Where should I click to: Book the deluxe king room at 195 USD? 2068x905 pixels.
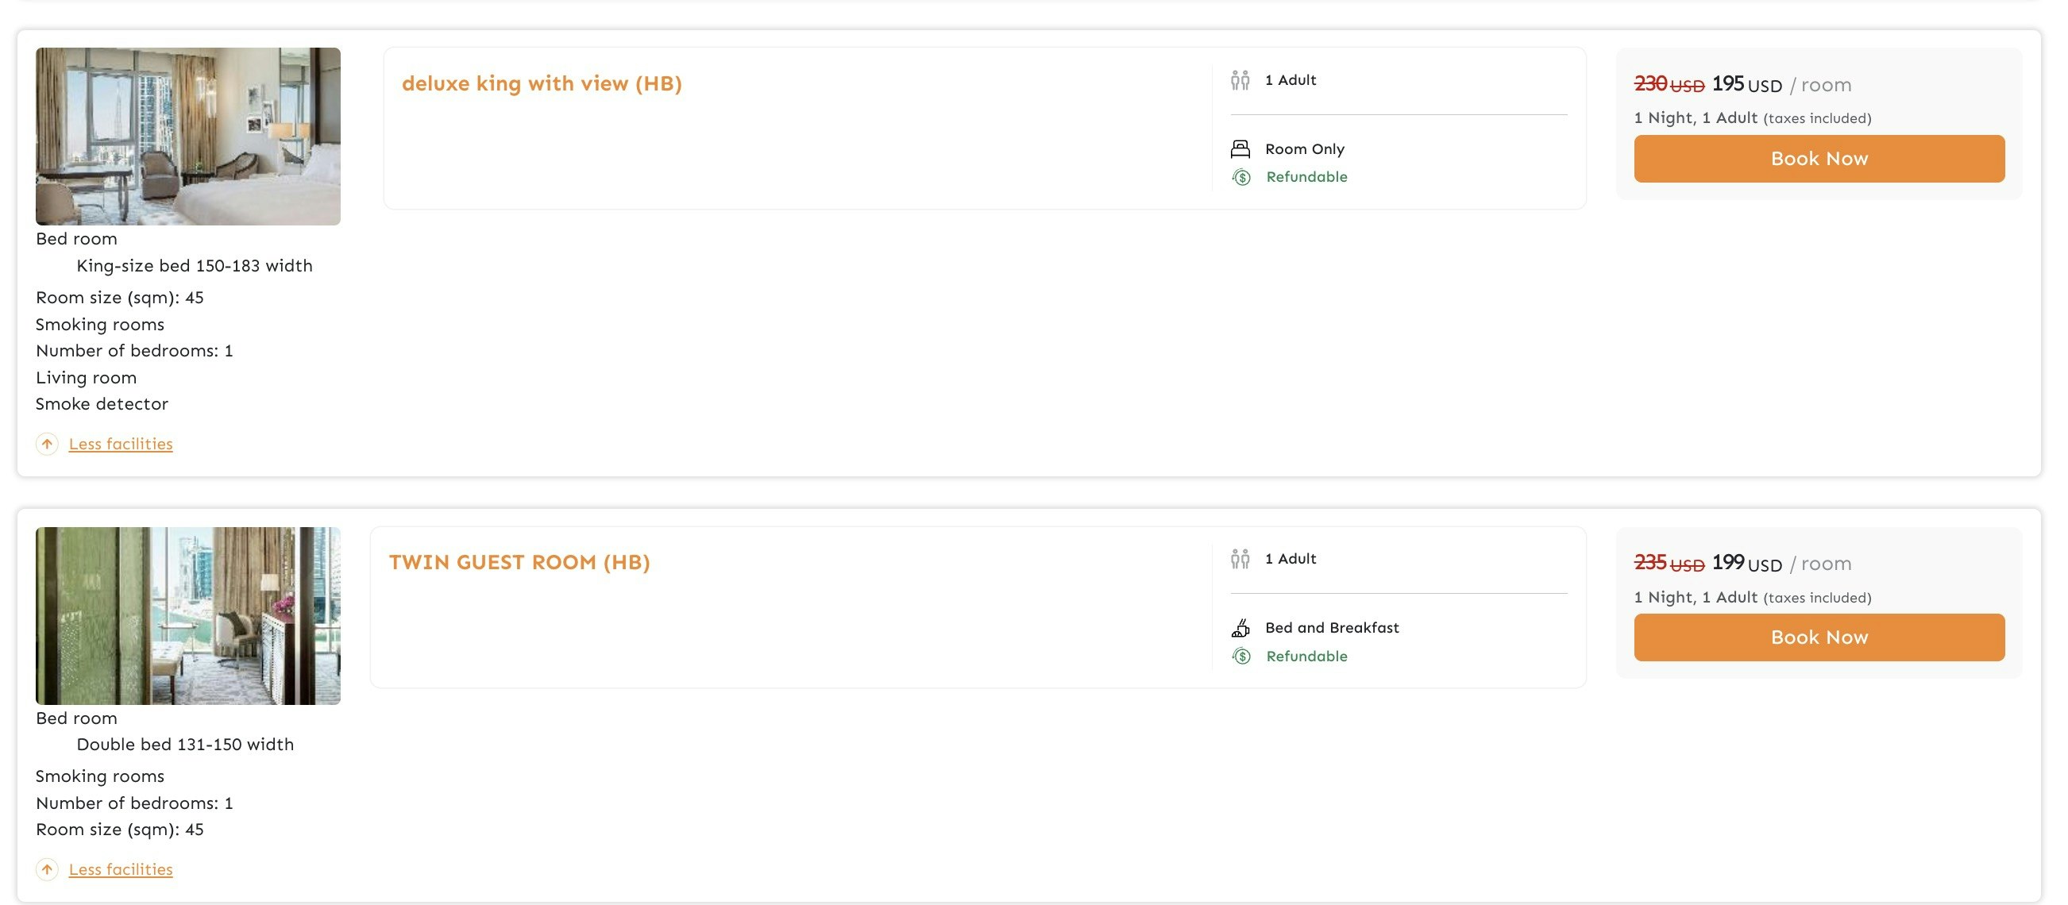tap(1819, 159)
